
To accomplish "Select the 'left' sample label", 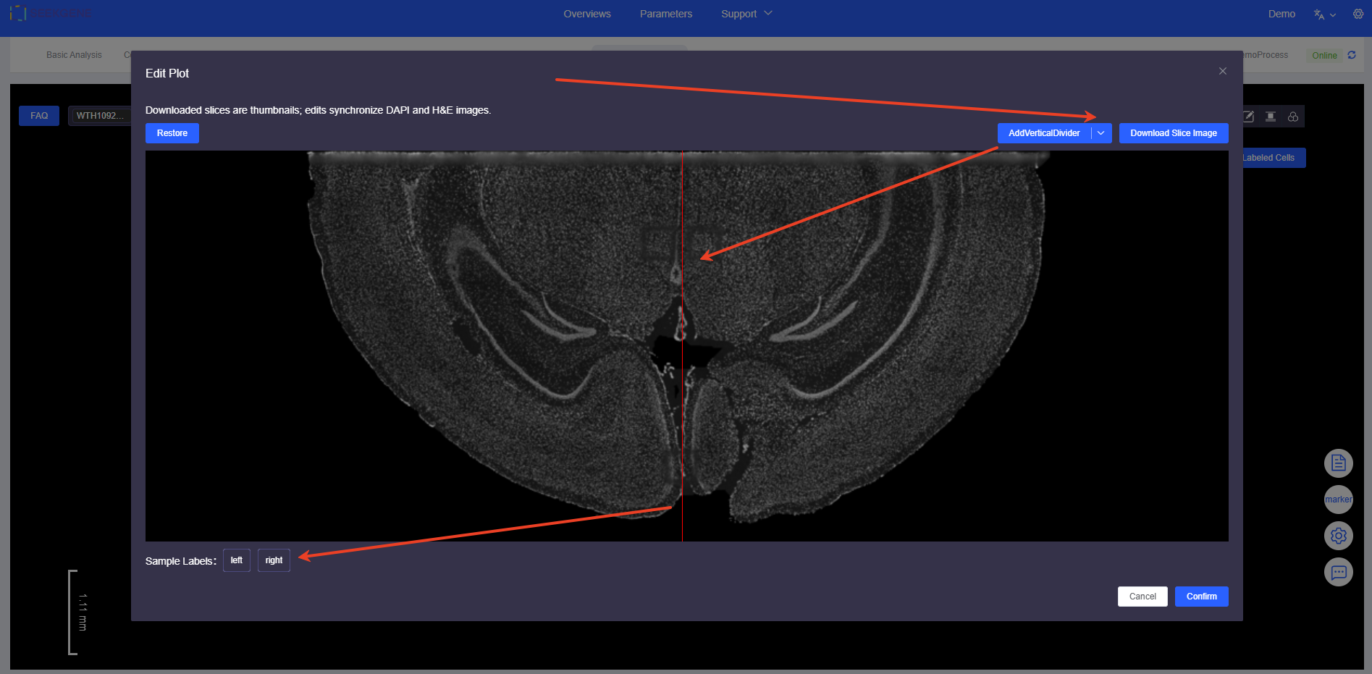I will click(x=236, y=560).
